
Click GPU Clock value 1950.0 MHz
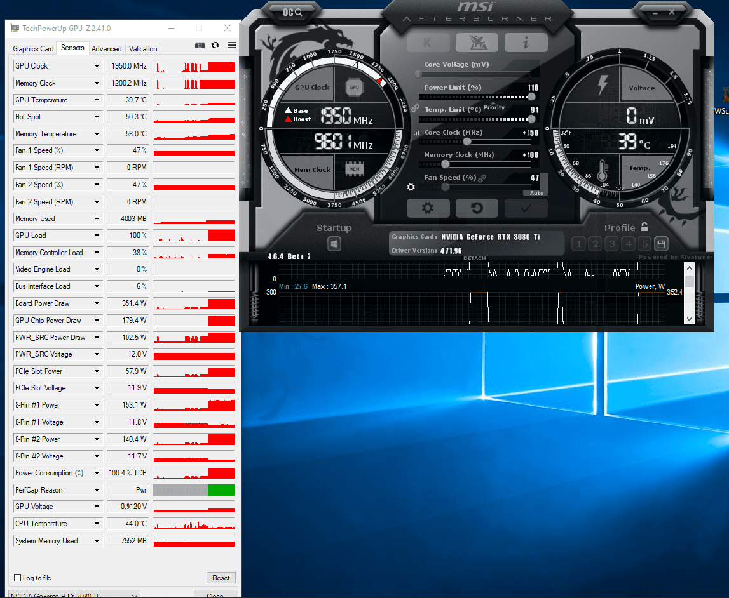point(128,66)
